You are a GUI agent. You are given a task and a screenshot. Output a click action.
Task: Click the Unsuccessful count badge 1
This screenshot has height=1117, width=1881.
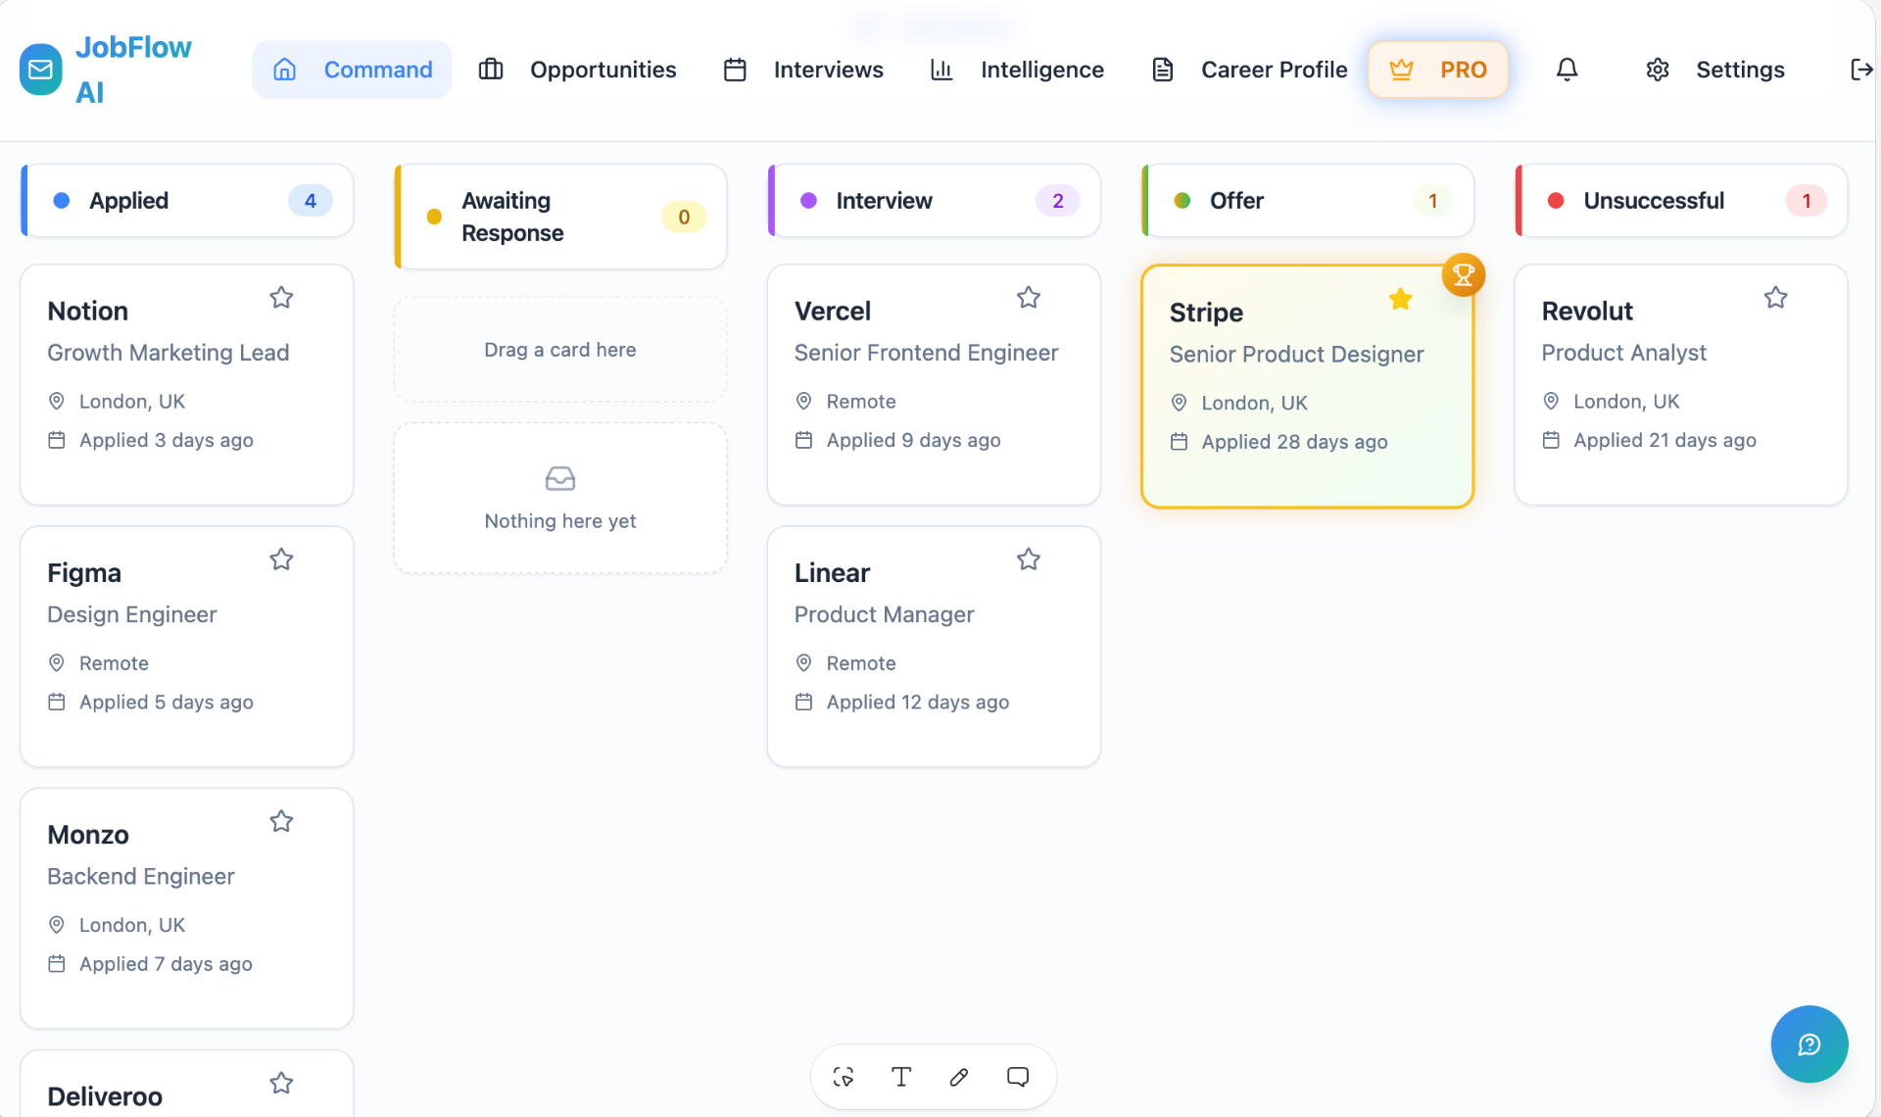[x=1807, y=201]
